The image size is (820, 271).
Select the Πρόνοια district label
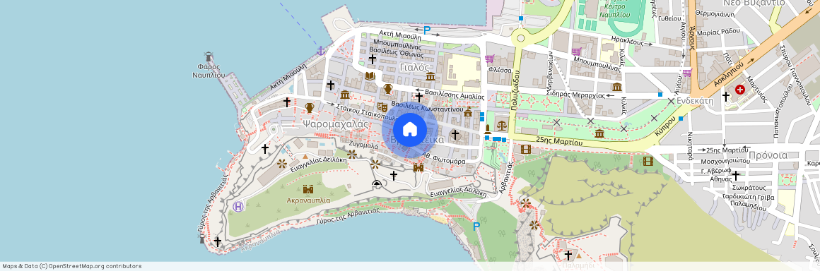768,155
